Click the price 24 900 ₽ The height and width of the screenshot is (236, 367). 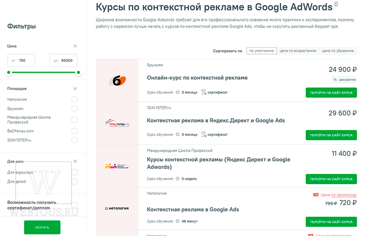[343, 70]
